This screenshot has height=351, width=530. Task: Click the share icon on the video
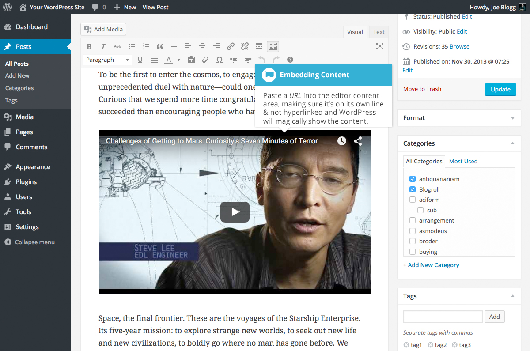(358, 141)
